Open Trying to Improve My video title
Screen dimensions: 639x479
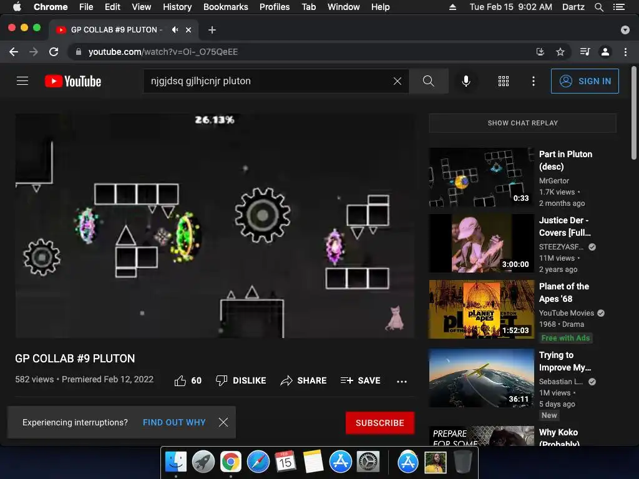click(565, 361)
